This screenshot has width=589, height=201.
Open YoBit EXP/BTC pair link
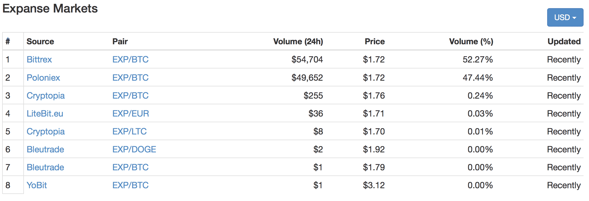(130, 185)
